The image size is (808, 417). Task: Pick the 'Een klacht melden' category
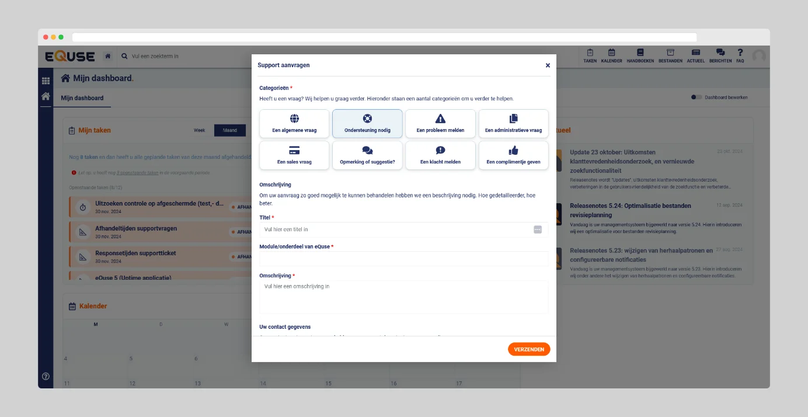(x=440, y=155)
